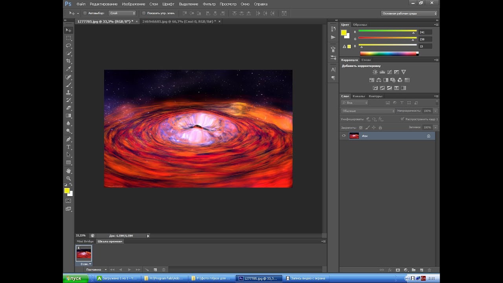The width and height of the screenshot is (503, 283).
Task: Click the lock transparent pixels icon
Action: 361,127
